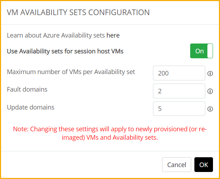Click the white handle of the On switch
The height and width of the screenshot is (179, 220).
210,51
